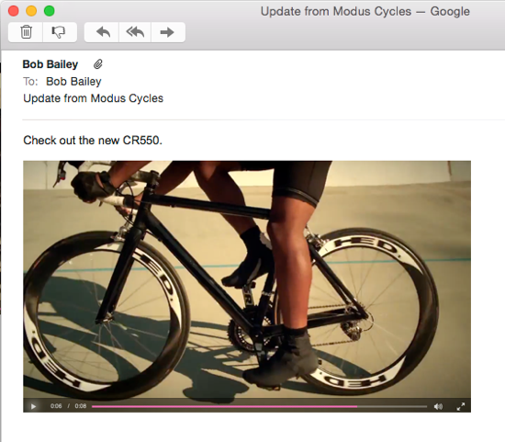The image size is (505, 442).
Task: Reply to Bob Bailey's message
Action: (103, 32)
